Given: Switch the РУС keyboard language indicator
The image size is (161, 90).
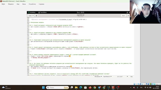Looking at the screenshot, I should [x=141, y=87].
